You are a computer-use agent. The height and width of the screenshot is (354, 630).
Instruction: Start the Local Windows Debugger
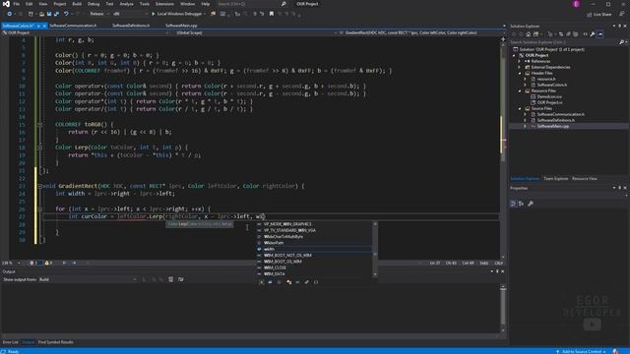pos(177,14)
